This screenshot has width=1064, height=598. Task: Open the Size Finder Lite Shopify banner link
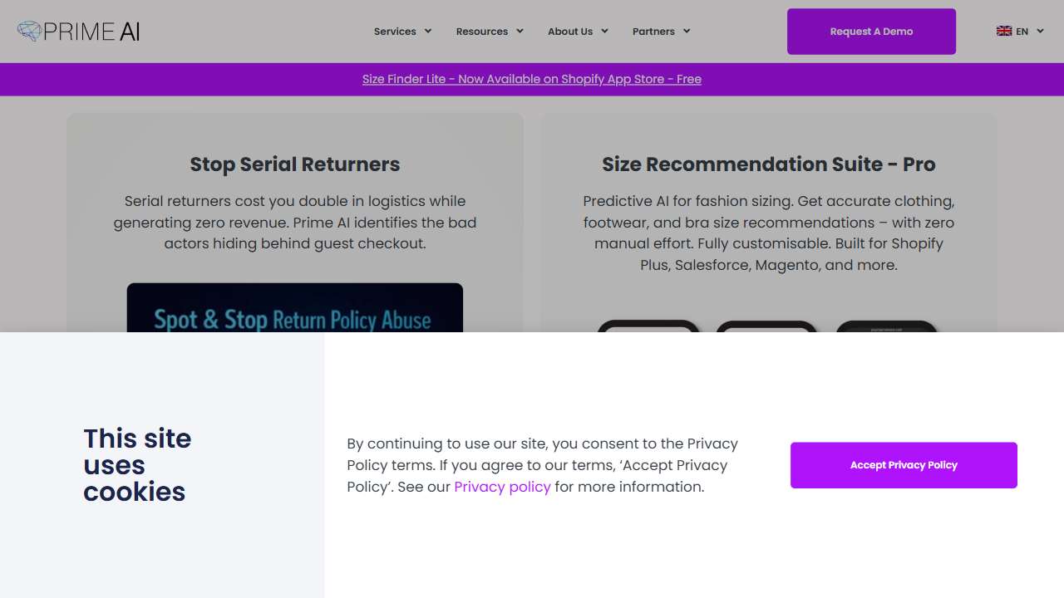coord(532,80)
